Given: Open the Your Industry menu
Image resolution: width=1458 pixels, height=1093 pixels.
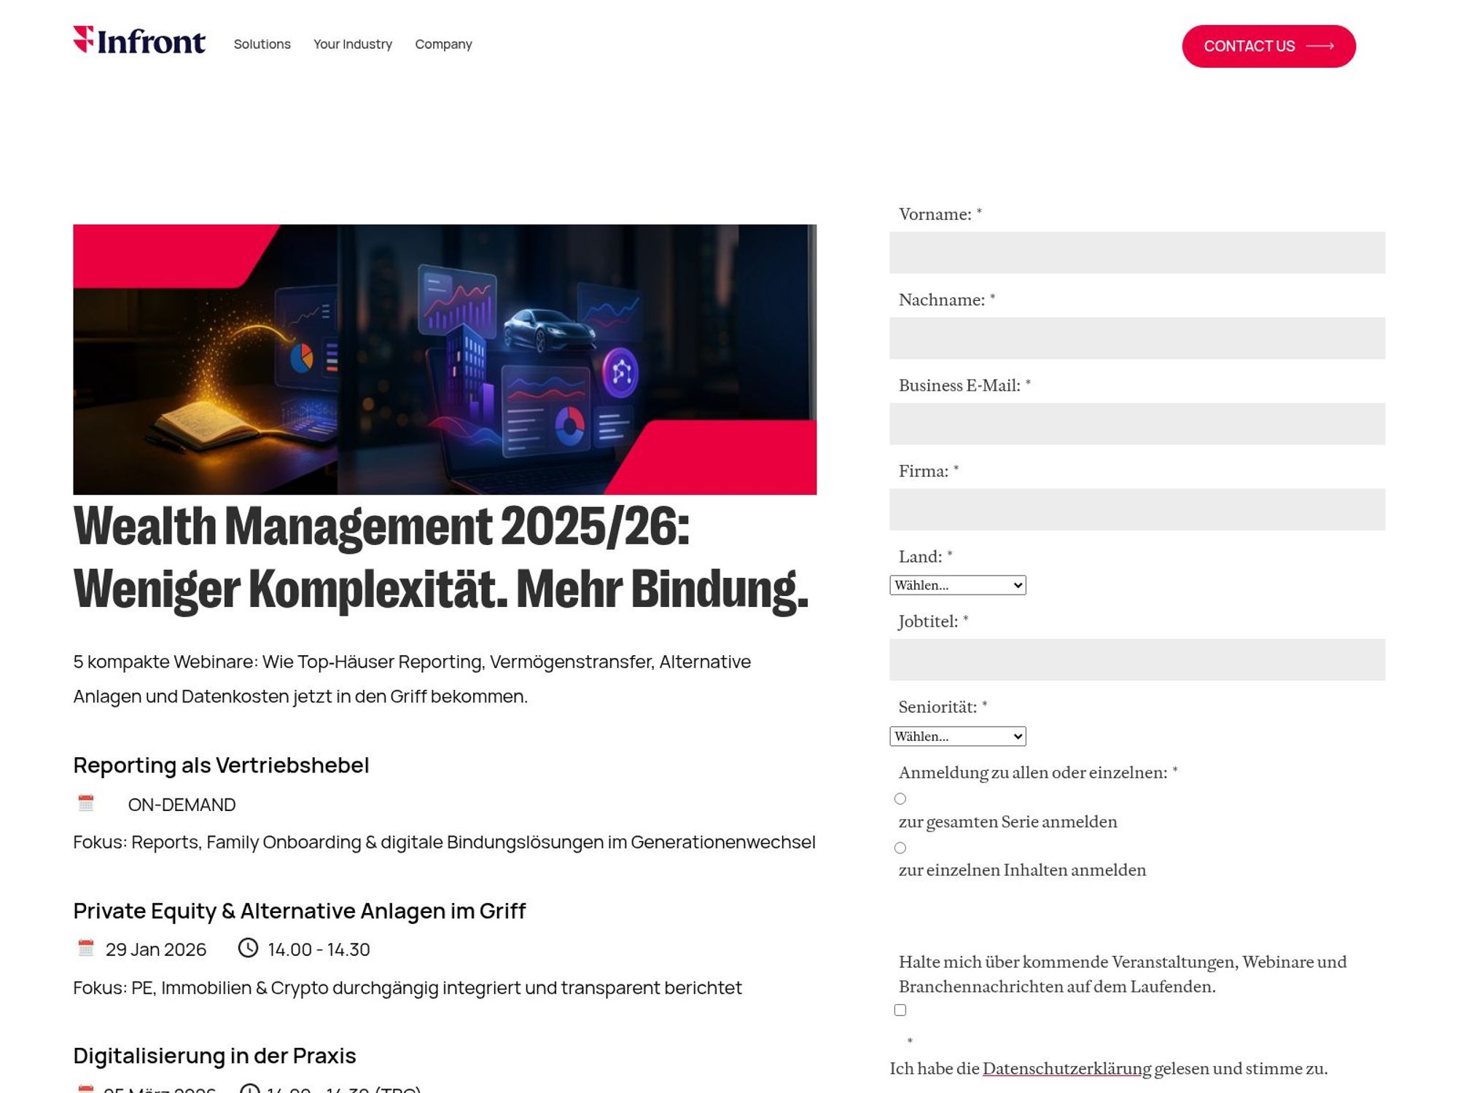Looking at the screenshot, I should pos(352,44).
